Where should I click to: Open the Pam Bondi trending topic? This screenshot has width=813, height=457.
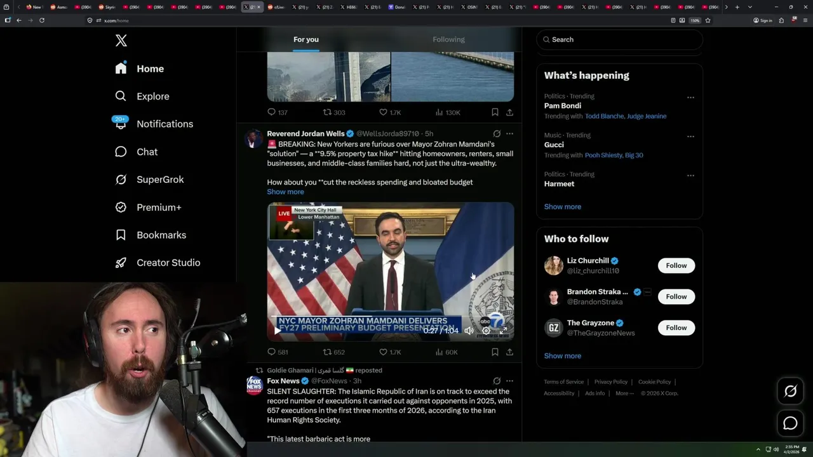point(563,106)
